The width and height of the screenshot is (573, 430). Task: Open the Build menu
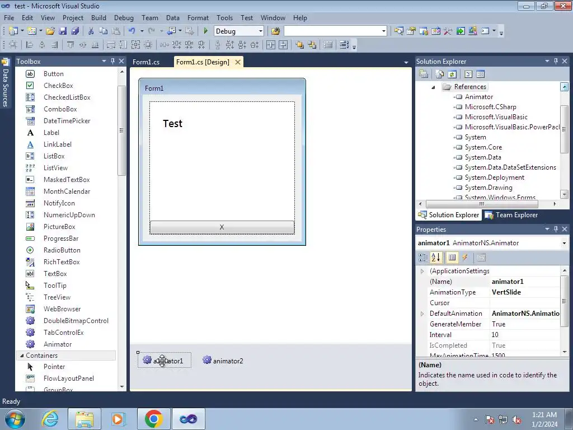pyautogui.click(x=98, y=17)
